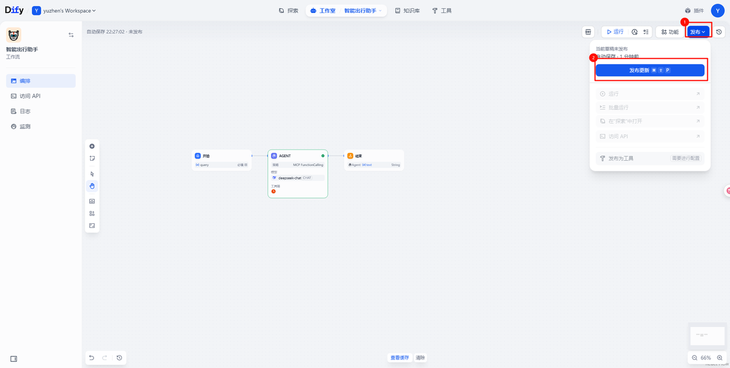730x368 pixels.
Task: Click the 发布 publish dropdown button
Action: [697, 32]
